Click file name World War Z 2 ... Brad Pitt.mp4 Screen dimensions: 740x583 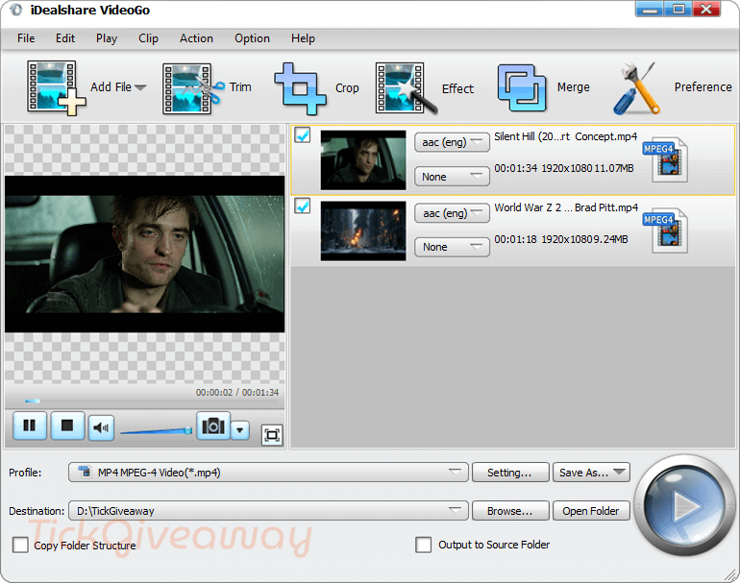[566, 207]
